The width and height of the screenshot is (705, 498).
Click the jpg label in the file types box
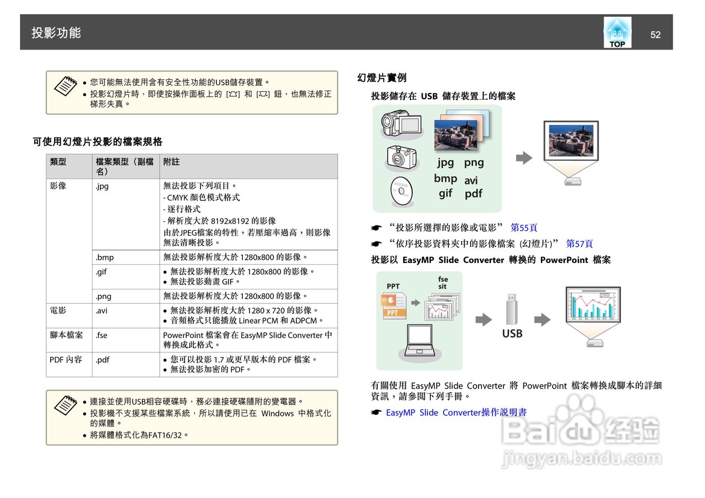[x=446, y=162]
